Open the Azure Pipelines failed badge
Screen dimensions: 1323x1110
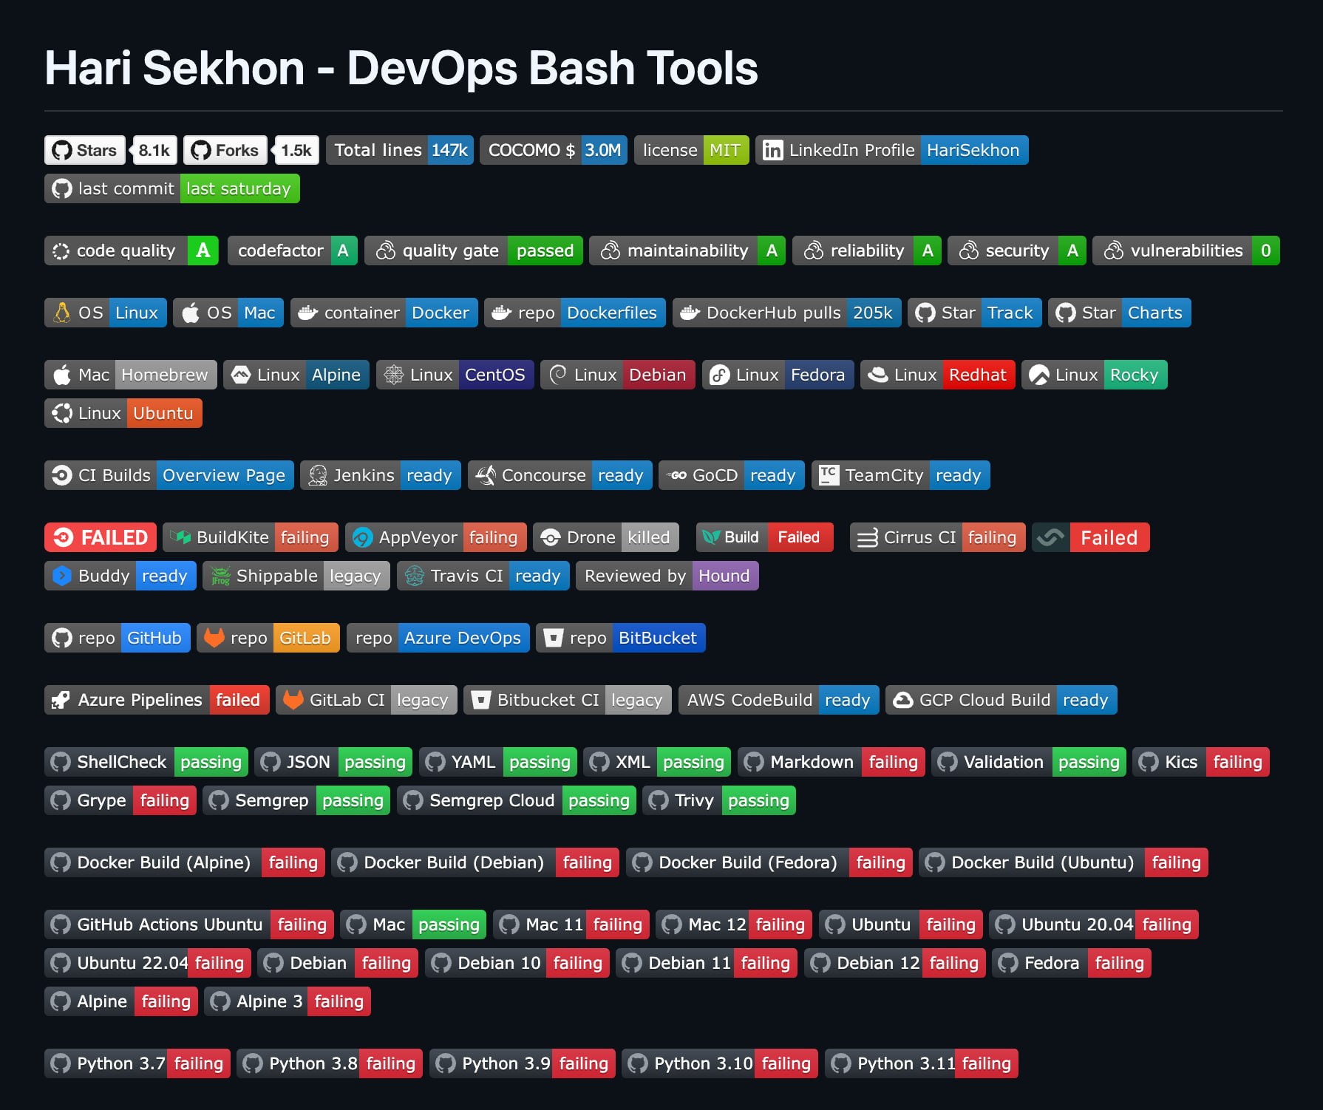click(156, 701)
